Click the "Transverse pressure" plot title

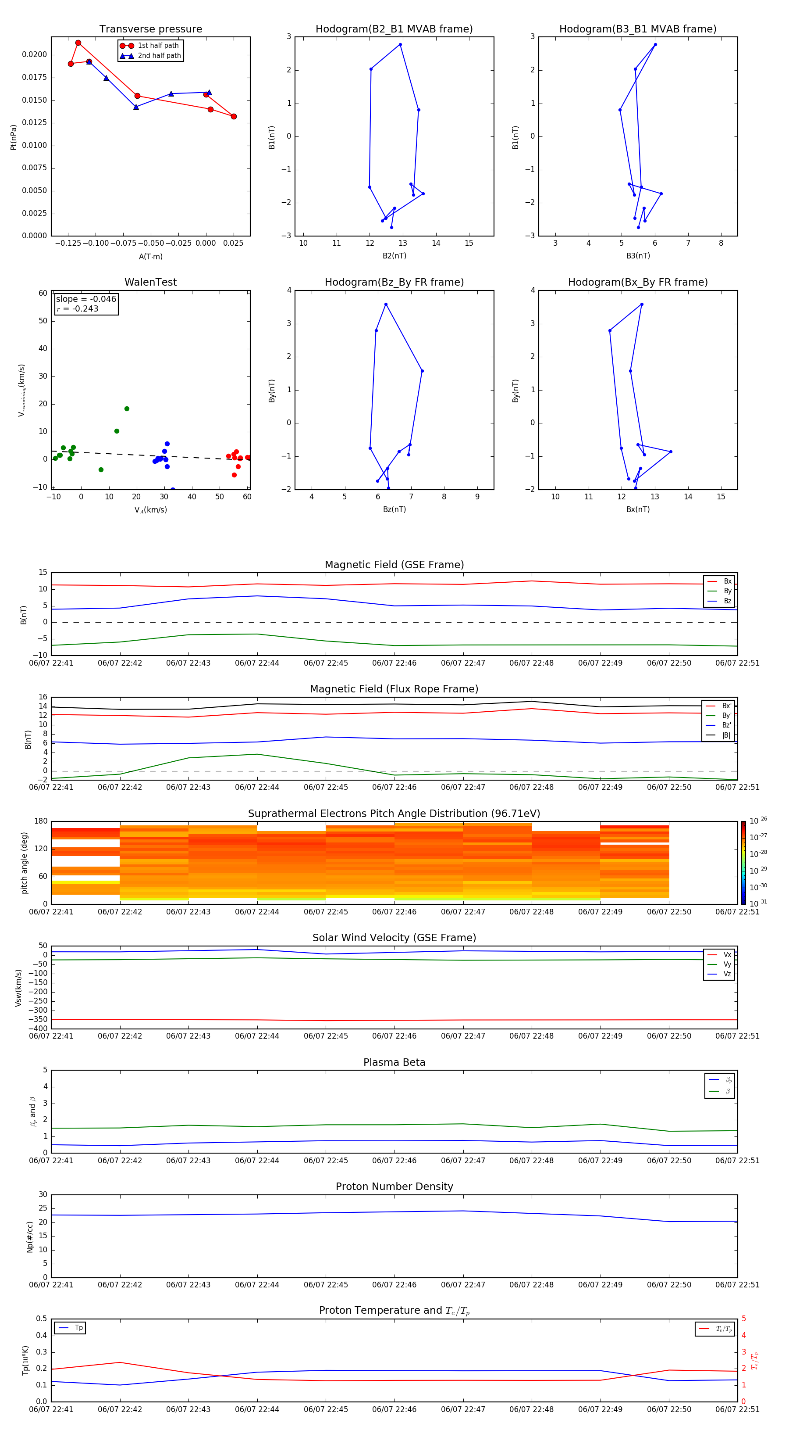(150, 29)
